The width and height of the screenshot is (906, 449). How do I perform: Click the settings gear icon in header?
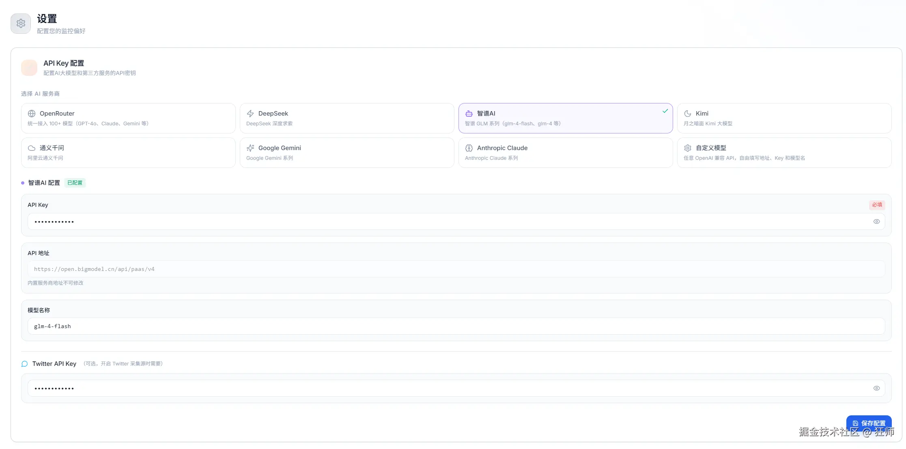point(21,24)
